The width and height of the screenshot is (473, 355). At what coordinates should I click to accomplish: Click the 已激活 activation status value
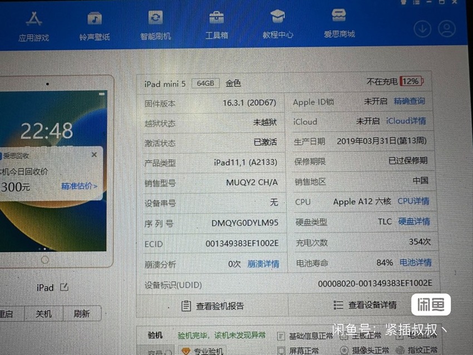pyautogui.click(x=265, y=142)
